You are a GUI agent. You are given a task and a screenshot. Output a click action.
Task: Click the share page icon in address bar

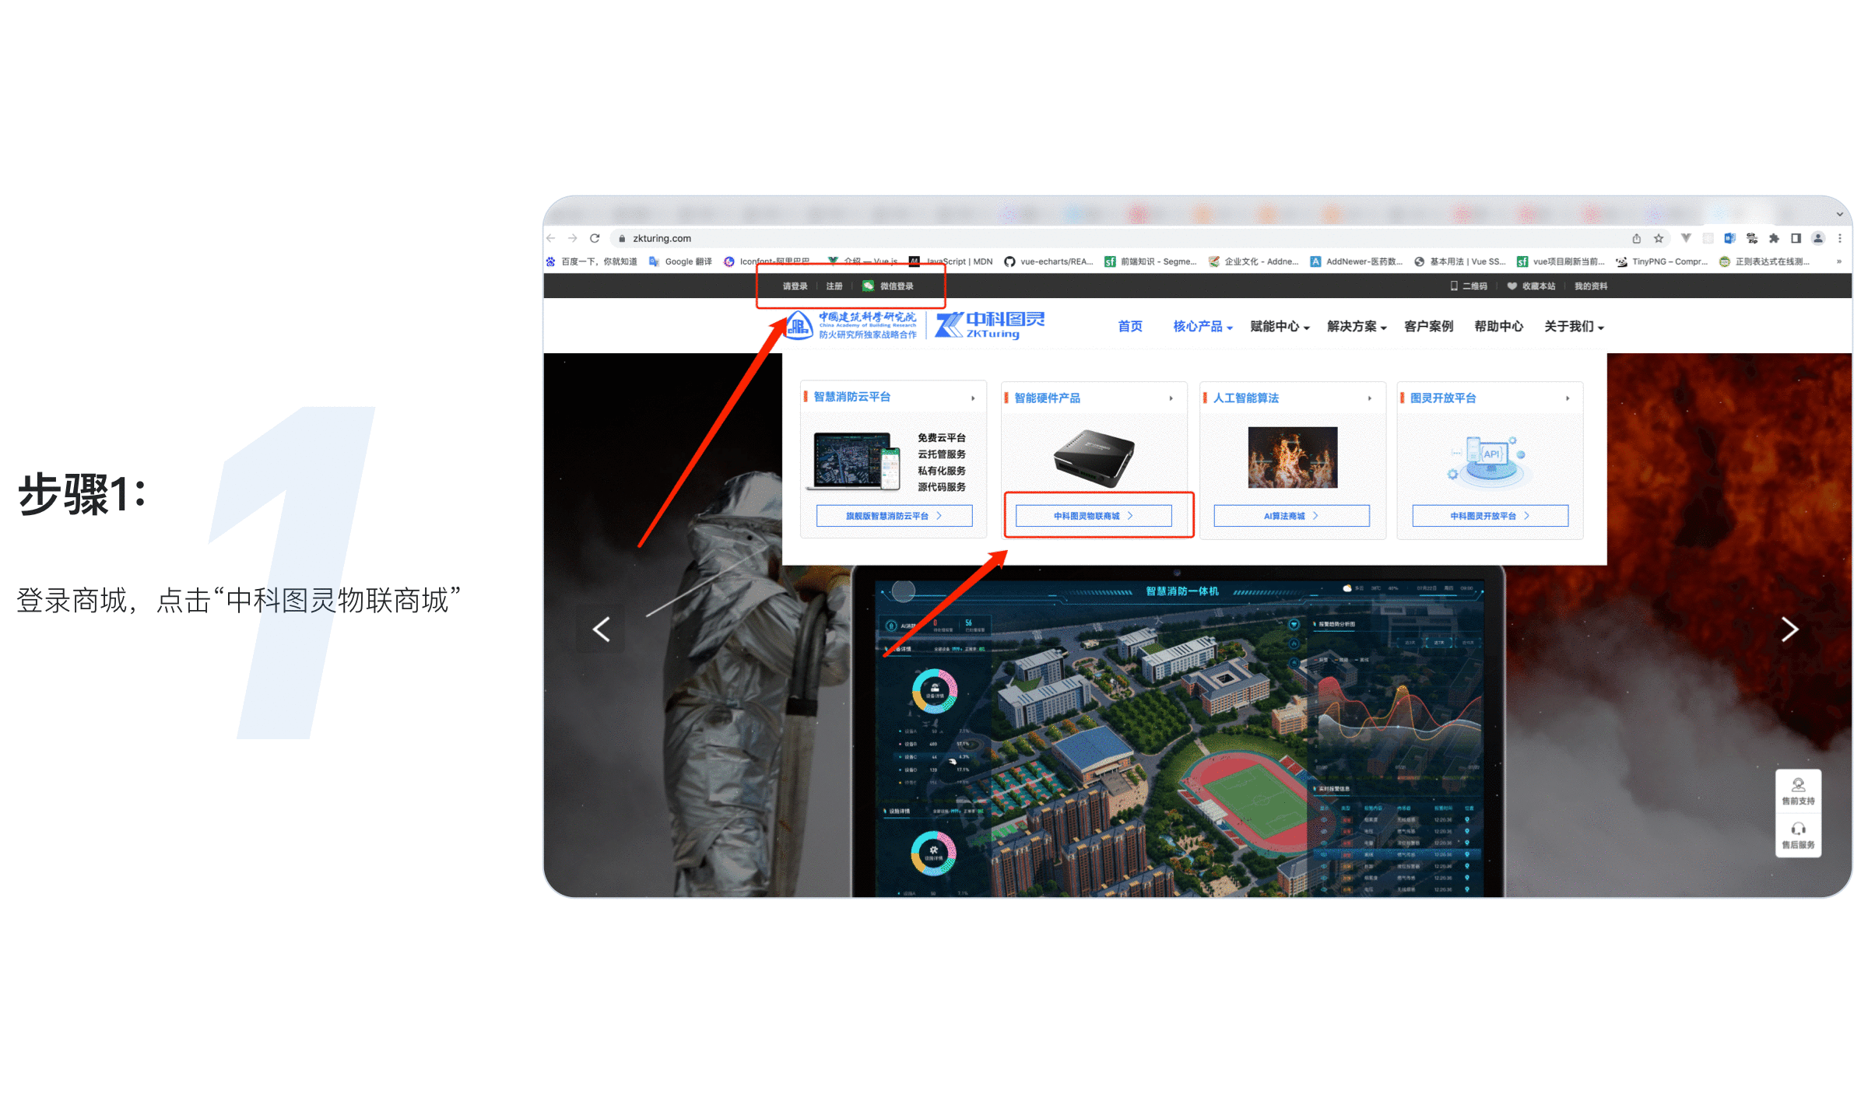click(1637, 238)
